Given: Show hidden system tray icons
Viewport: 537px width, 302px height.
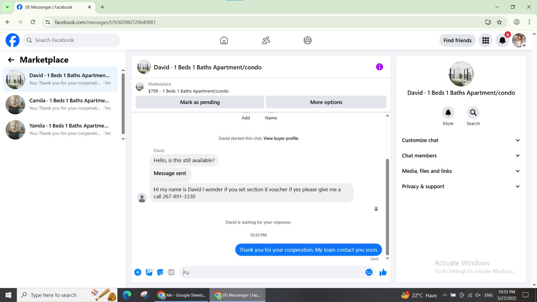Looking at the screenshot, I should [444, 295].
